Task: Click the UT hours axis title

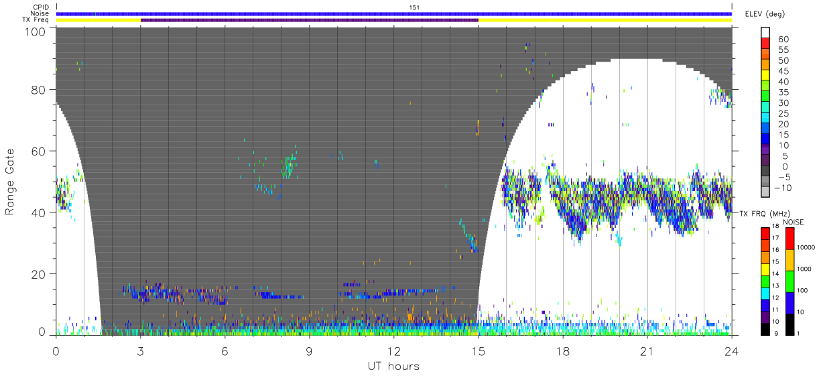Action: [393, 366]
